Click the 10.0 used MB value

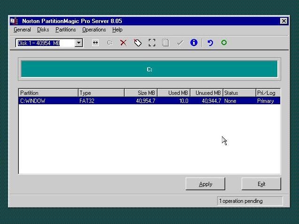coord(184,101)
